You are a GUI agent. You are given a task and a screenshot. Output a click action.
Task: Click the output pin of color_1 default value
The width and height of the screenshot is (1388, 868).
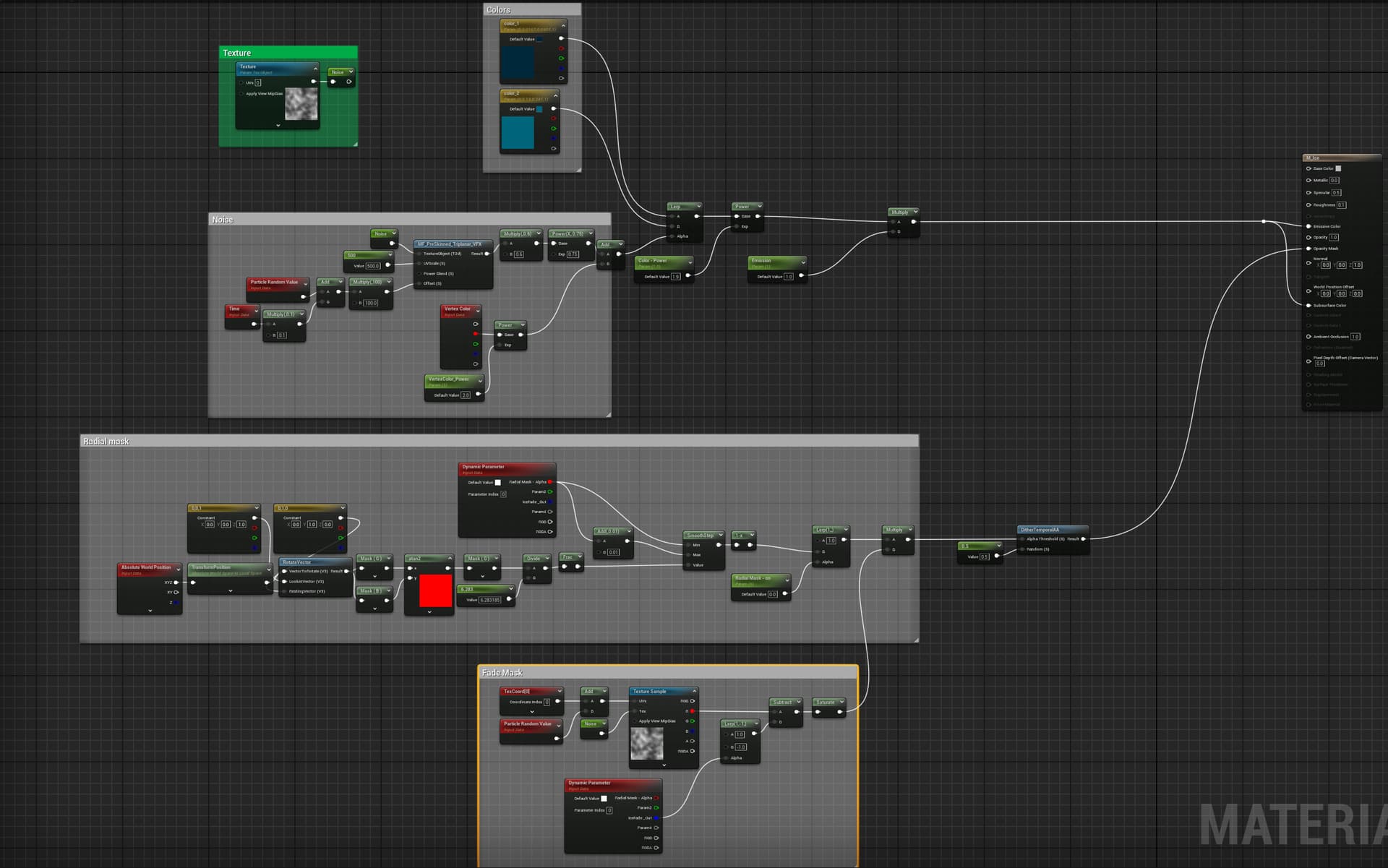click(x=561, y=39)
